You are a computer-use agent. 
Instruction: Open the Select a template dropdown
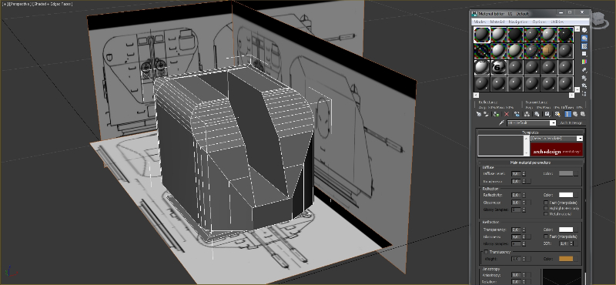click(557, 139)
